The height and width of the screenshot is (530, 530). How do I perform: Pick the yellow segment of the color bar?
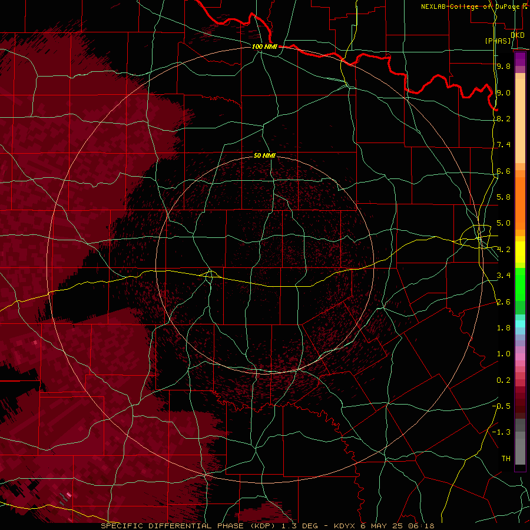520,252
